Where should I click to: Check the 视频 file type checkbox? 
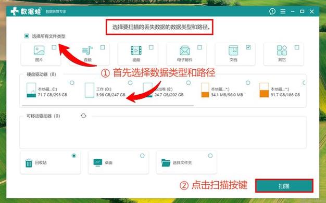click(151, 47)
